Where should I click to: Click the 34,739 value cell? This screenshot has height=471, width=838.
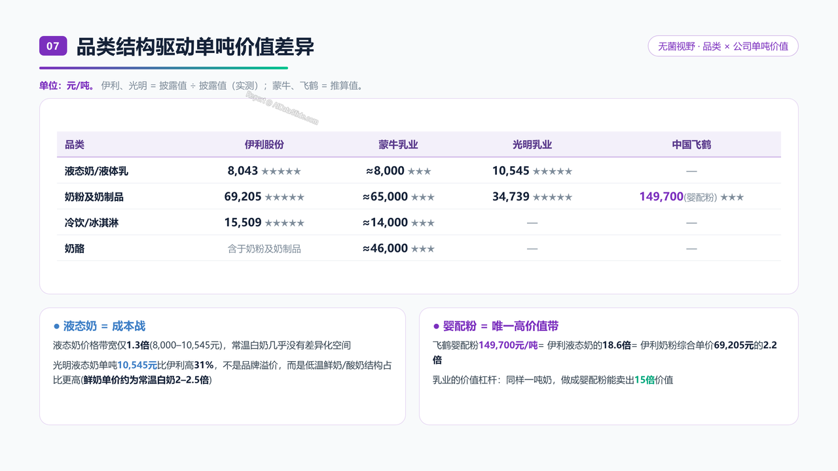[511, 196]
